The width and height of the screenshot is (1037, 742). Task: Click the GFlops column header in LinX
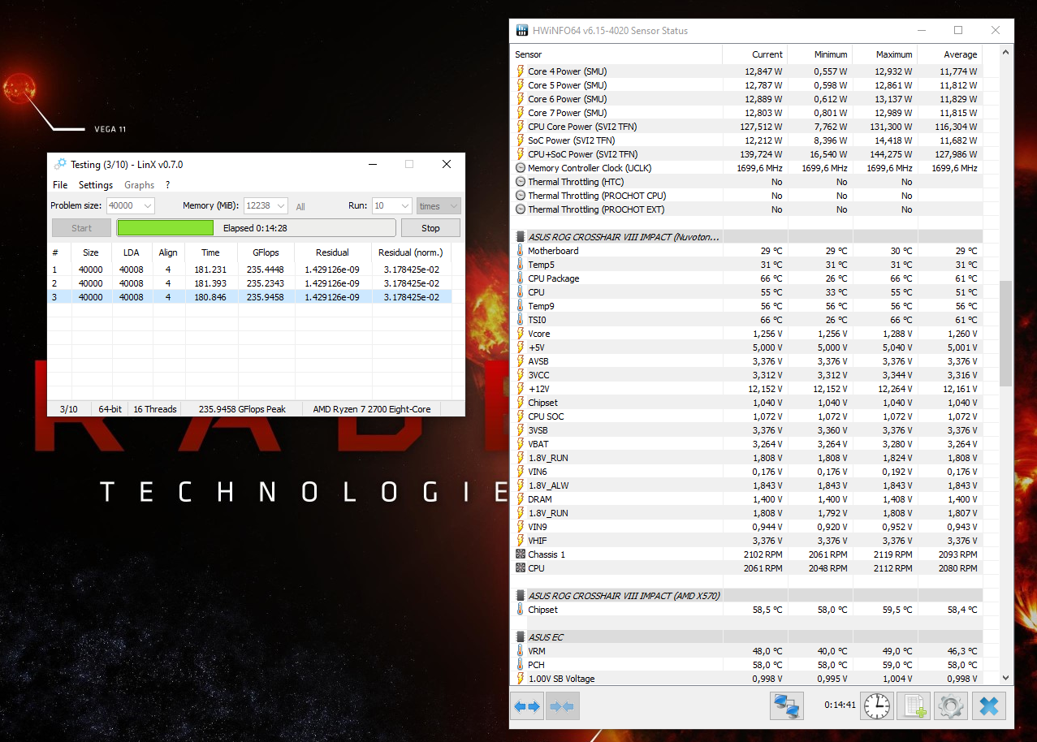266,252
